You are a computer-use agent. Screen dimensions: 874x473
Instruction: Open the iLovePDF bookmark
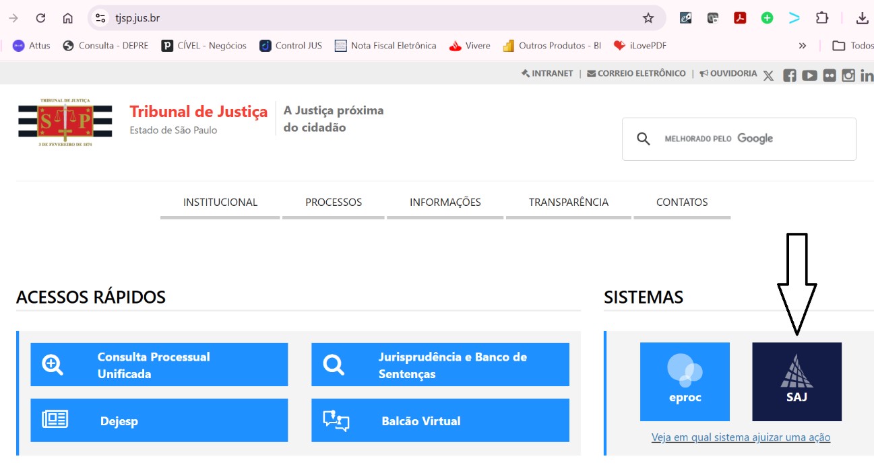pos(639,46)
